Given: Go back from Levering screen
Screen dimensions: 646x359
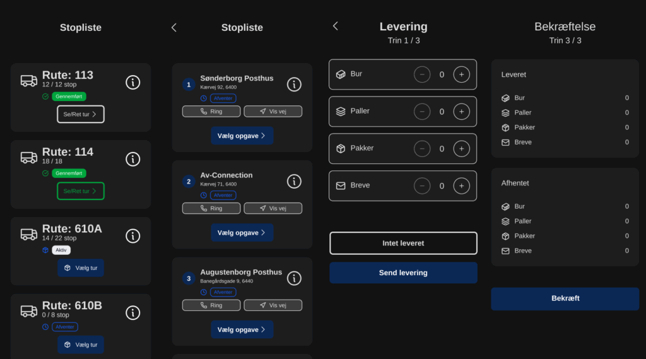Looking at the screenshot, I should pyautogui.click(x=336, y=26).
